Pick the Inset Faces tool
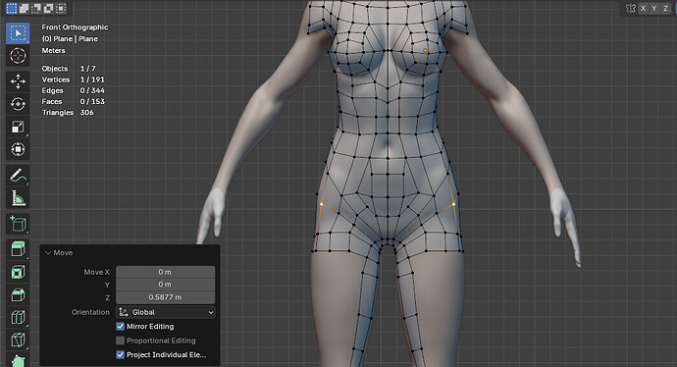677x367 pixels. pyautogui.click(x=18, y=272)
